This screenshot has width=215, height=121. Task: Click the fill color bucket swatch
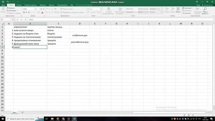[x=39, y=12]
